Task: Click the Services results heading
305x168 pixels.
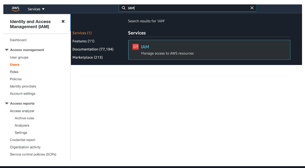Action: point(137,33)
